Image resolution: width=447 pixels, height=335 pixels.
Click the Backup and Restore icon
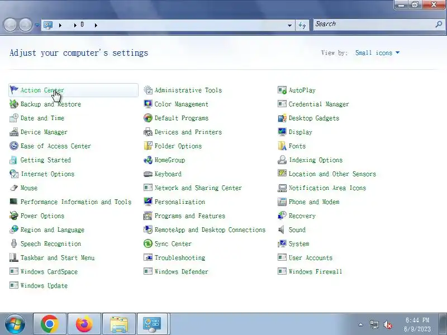pyautogui.click(x=13, y=104)
